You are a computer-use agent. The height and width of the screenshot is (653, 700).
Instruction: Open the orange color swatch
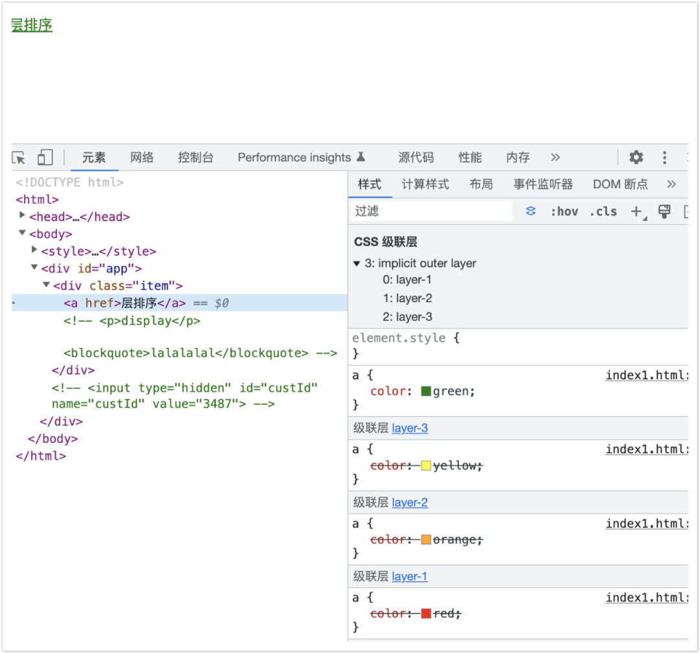(x=426, y=540)
